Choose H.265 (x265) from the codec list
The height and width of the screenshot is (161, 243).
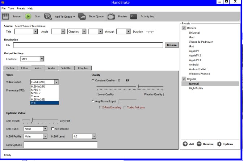click(x=45, y=99)
